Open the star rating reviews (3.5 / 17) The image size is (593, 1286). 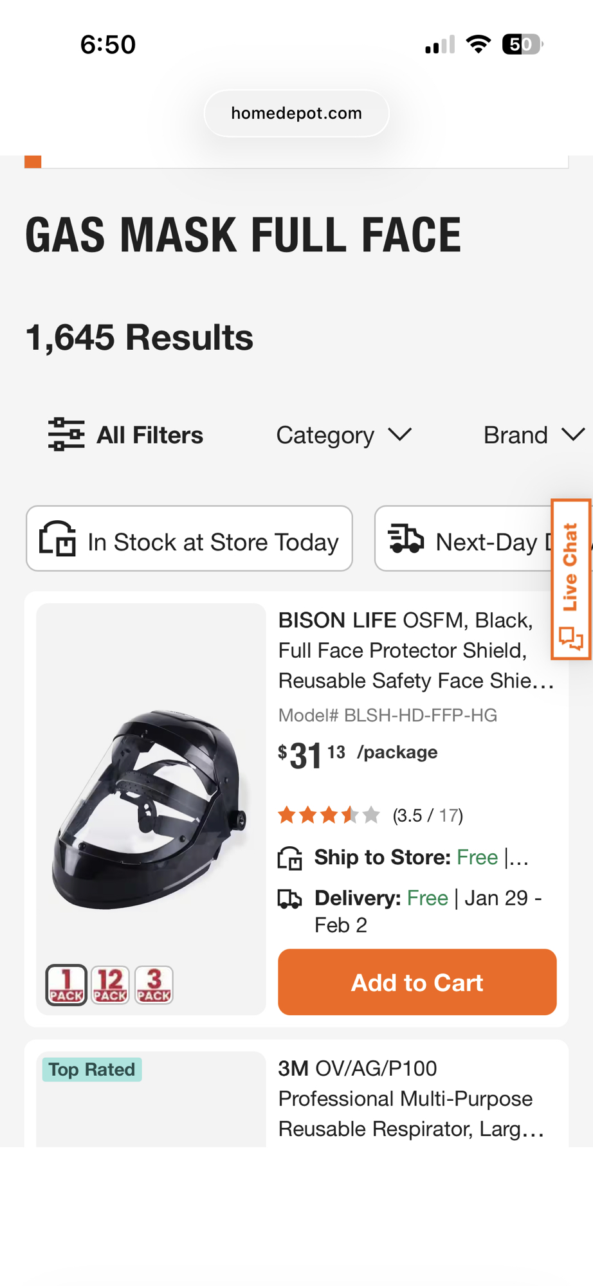click(370, 815)
